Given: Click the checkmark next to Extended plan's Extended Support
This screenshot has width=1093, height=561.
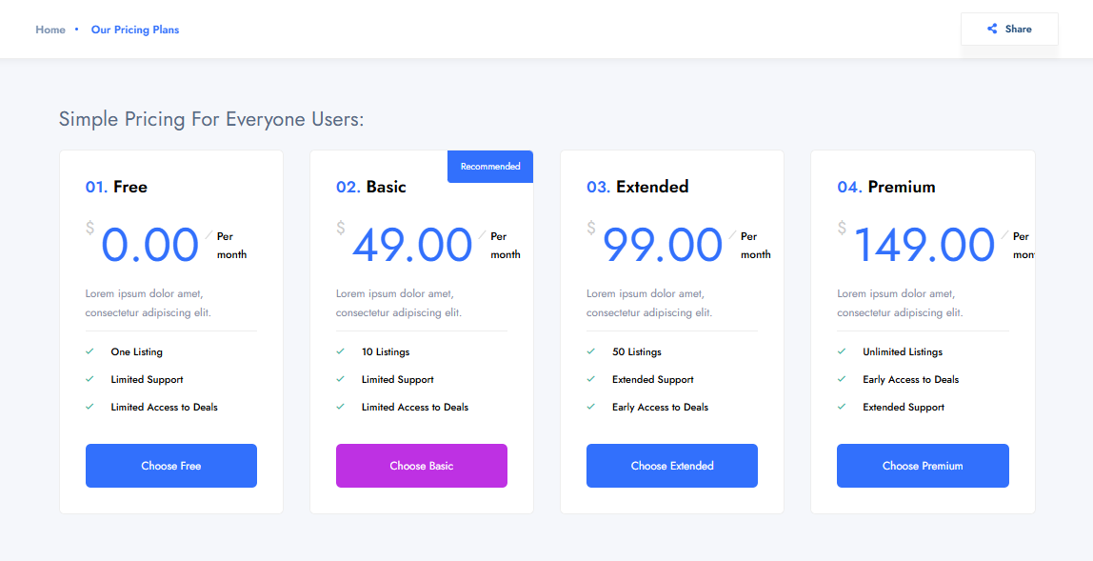Looking at the screenshot, I should [x=590, y=379].
